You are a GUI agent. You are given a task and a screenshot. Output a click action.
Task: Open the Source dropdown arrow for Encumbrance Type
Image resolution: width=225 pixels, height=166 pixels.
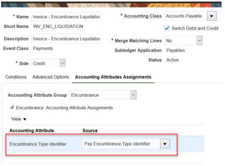[165, 144]
